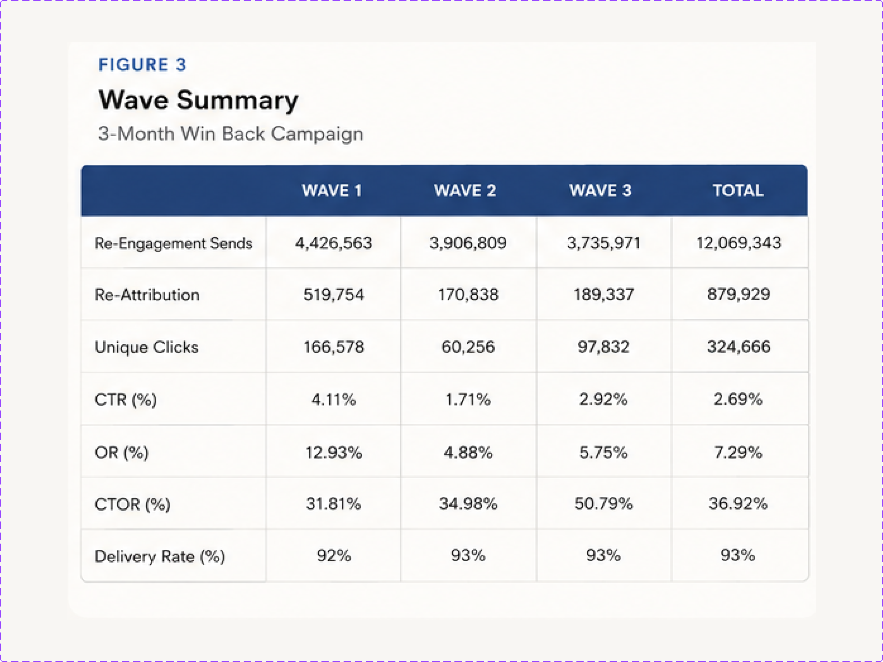Screen dimensions: 883x662
Task: Click the "Re-Attribution" row label
Action: [147, 295]
